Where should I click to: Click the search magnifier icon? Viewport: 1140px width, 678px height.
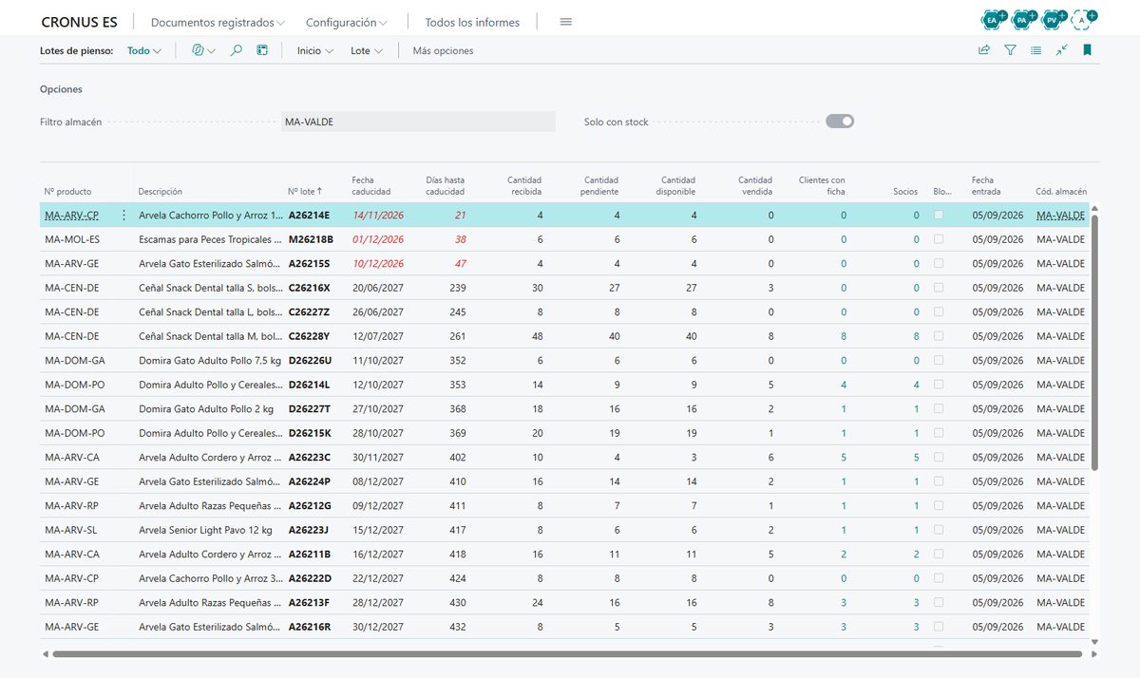237,50
